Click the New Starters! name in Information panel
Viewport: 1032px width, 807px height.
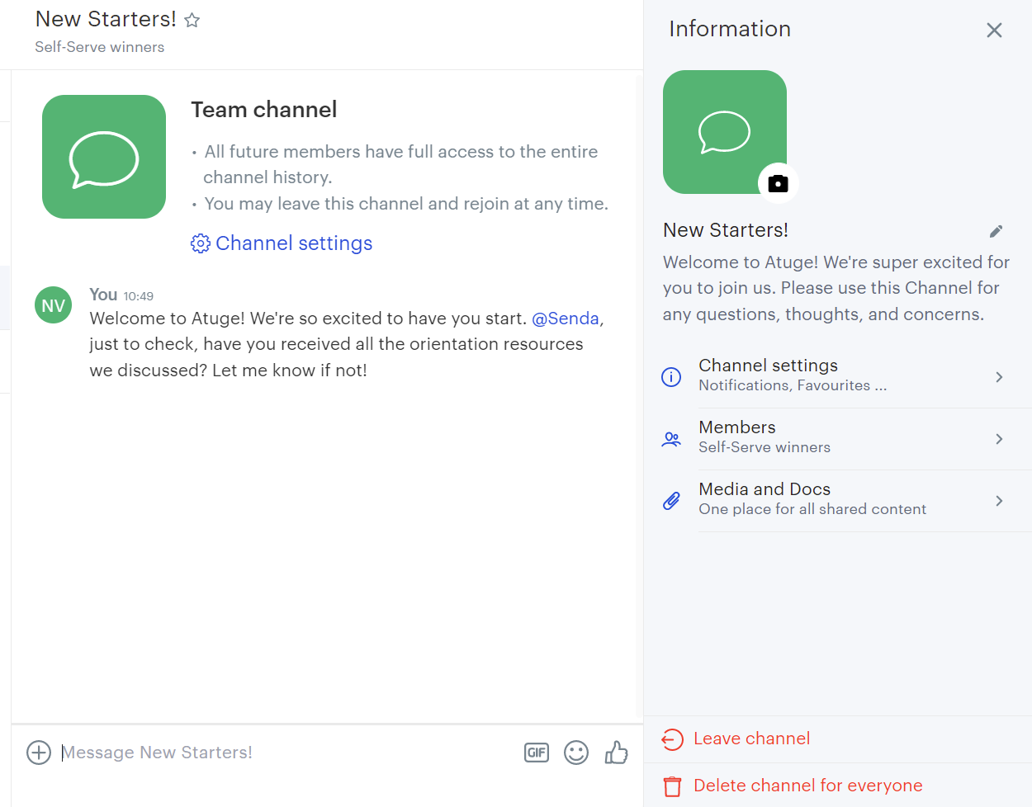tap(726, 230)
